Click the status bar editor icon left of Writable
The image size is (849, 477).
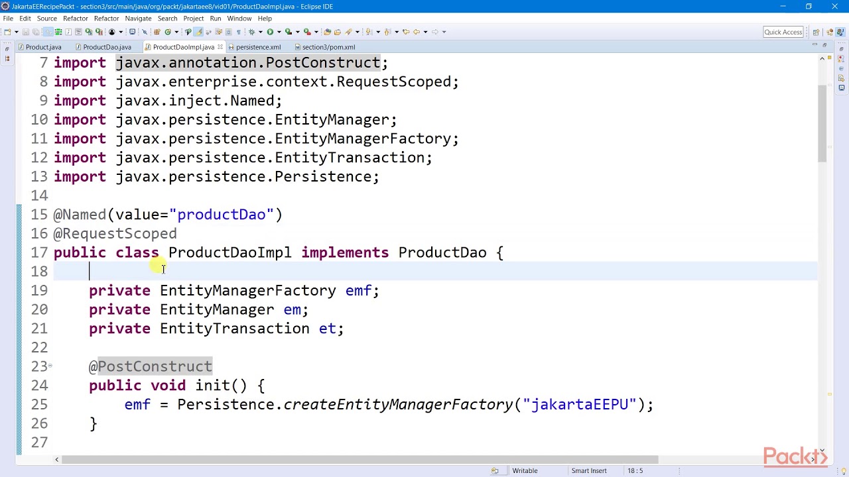[495, 470]
